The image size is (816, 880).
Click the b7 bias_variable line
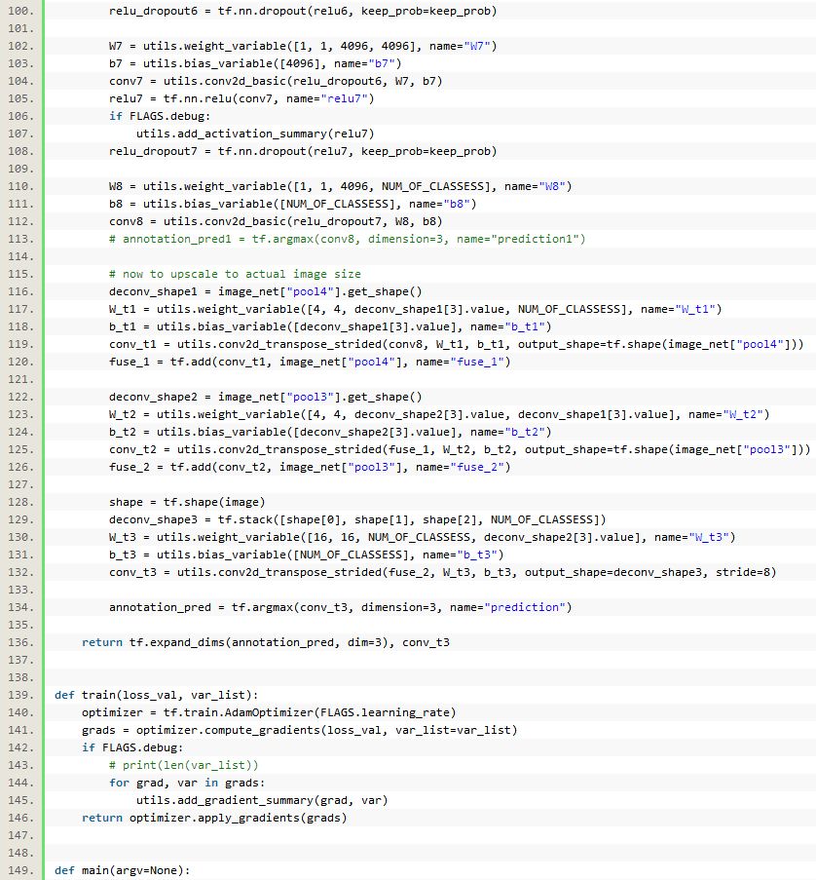pyautogui.click(x=255, y=63)
